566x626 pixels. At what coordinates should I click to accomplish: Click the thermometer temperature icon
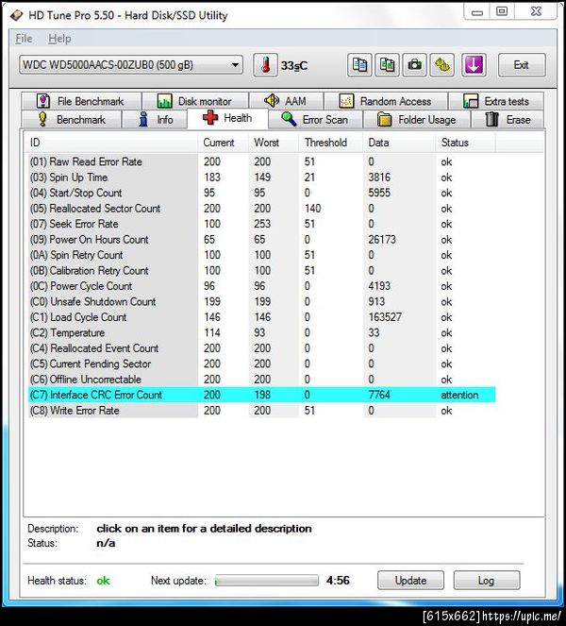point(265,65)
